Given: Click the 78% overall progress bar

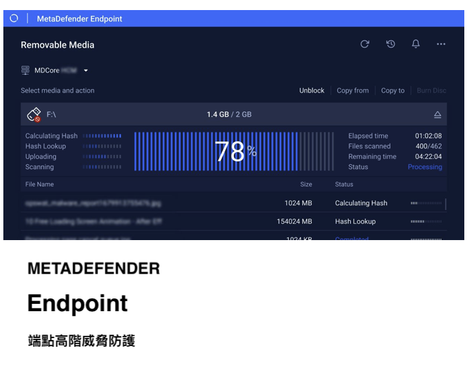Looking at the screenshot, I should point(234,152).
